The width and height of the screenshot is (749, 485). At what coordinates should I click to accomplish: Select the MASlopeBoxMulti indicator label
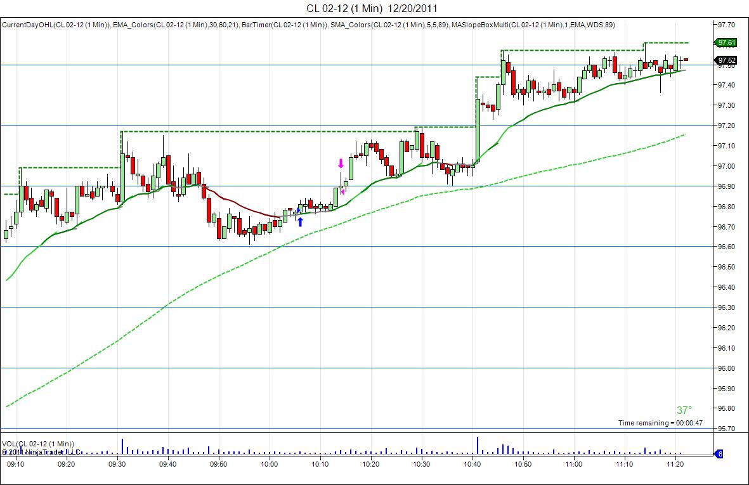pyautogui.click(x=533, y=25)
